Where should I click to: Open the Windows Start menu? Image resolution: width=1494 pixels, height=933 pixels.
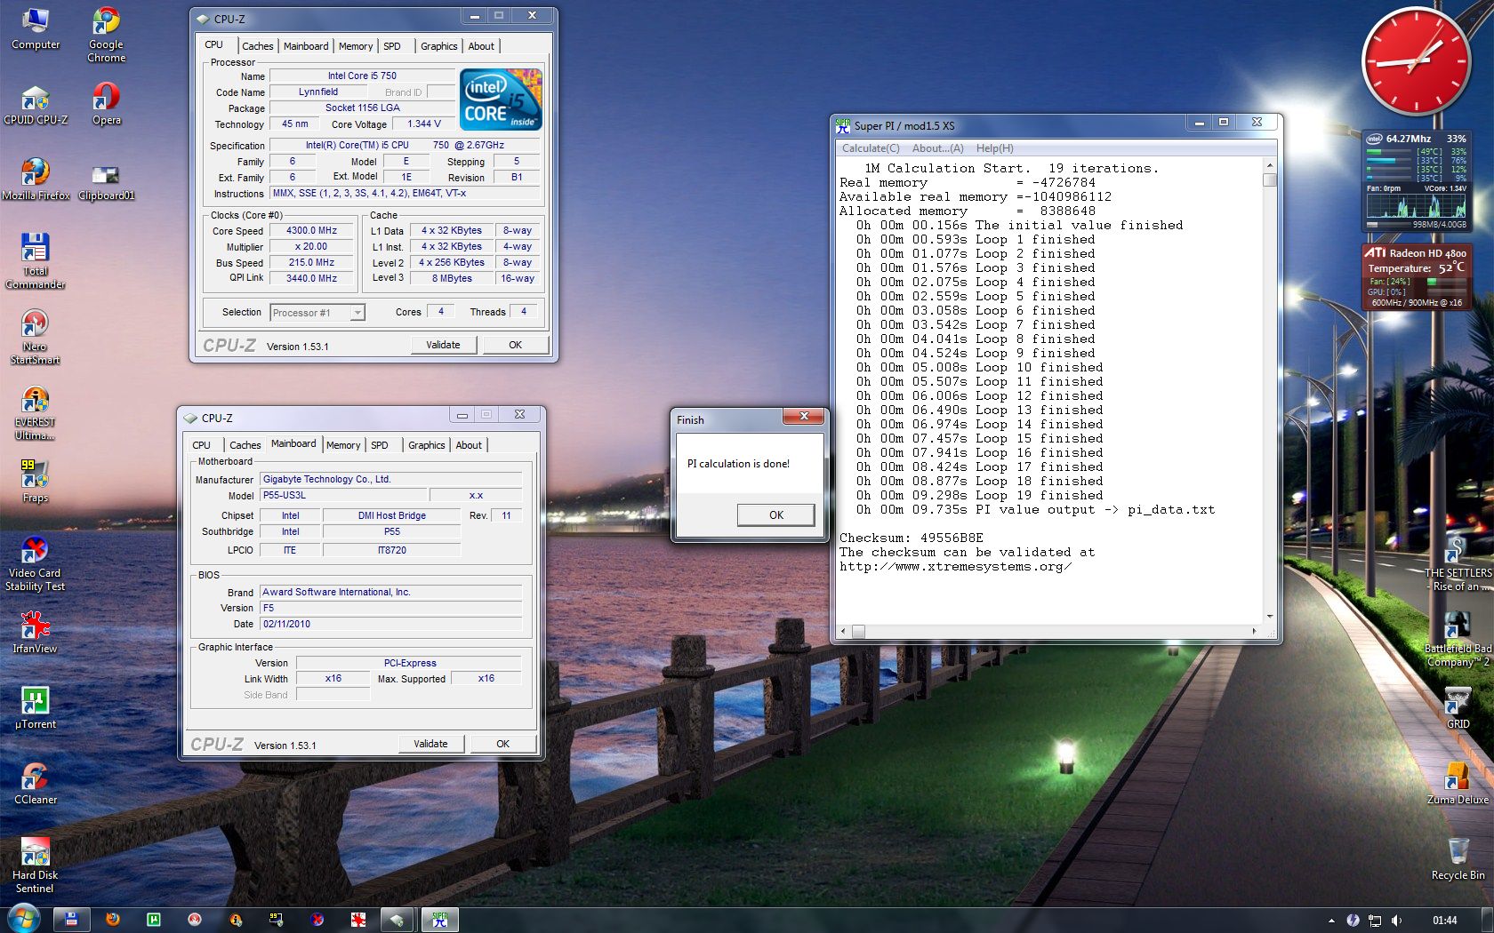tap(24, 919)
